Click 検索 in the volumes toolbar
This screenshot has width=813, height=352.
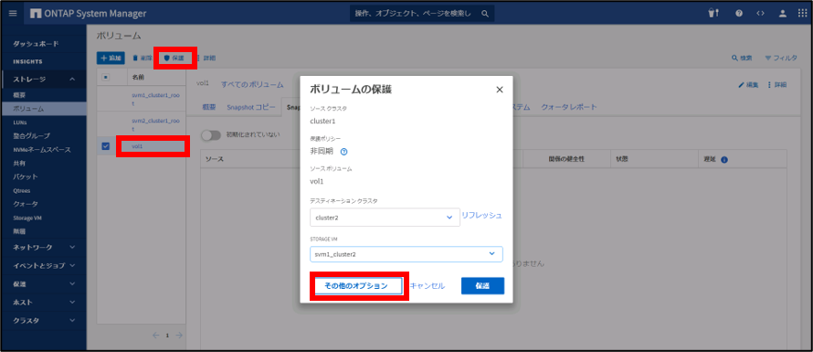click(x=742, y=59)
